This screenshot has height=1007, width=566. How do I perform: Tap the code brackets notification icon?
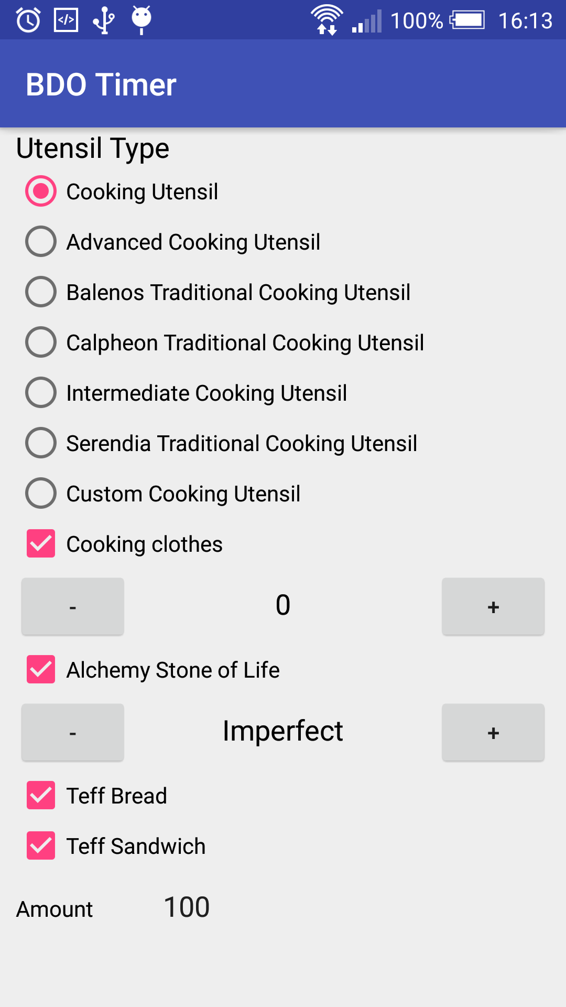tap(66, 20)
